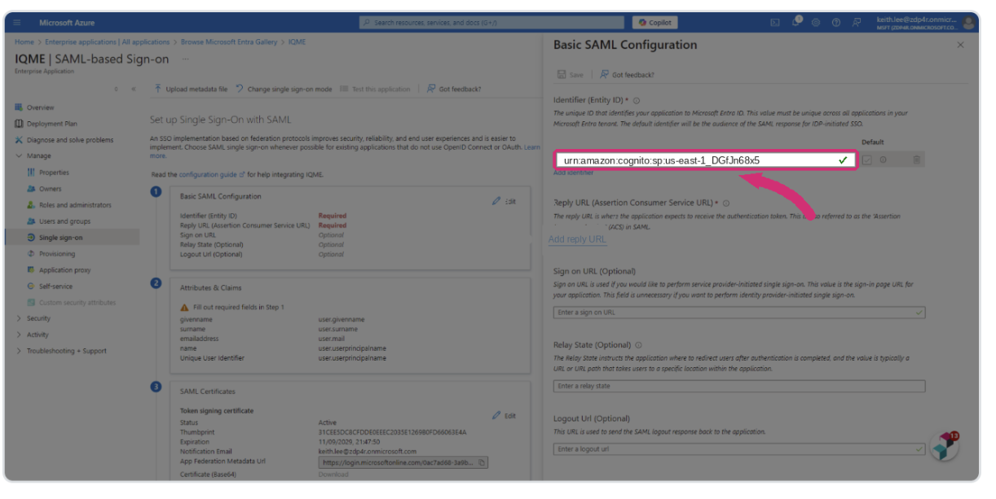The width and height of the screenshot is (996, 499).
Task: Open the account avatar menu
Action: (968, 22)
